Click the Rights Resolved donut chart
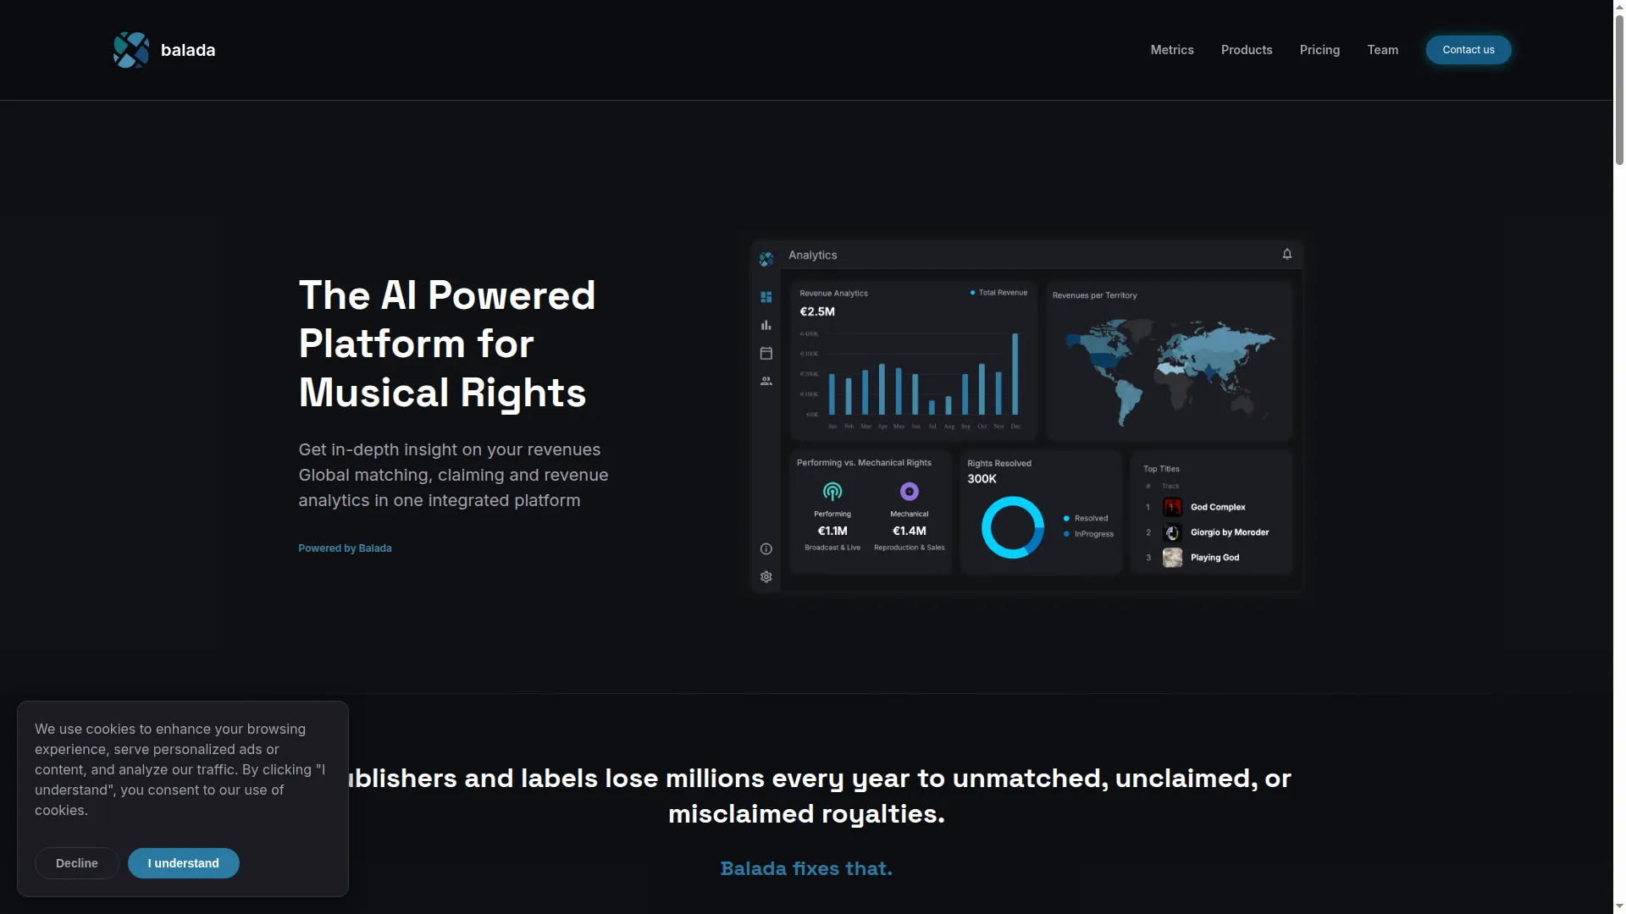Image resolution: width=1626 pixels, height=914 pixels. [1013, 527]
